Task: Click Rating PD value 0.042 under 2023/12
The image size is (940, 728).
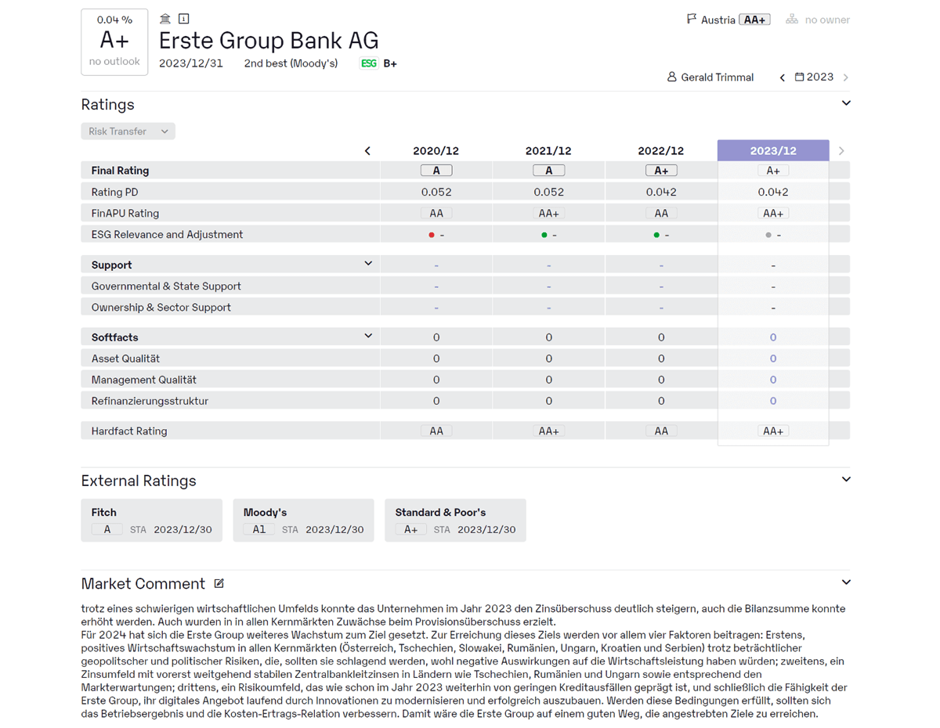Action: tap(773, 192)
